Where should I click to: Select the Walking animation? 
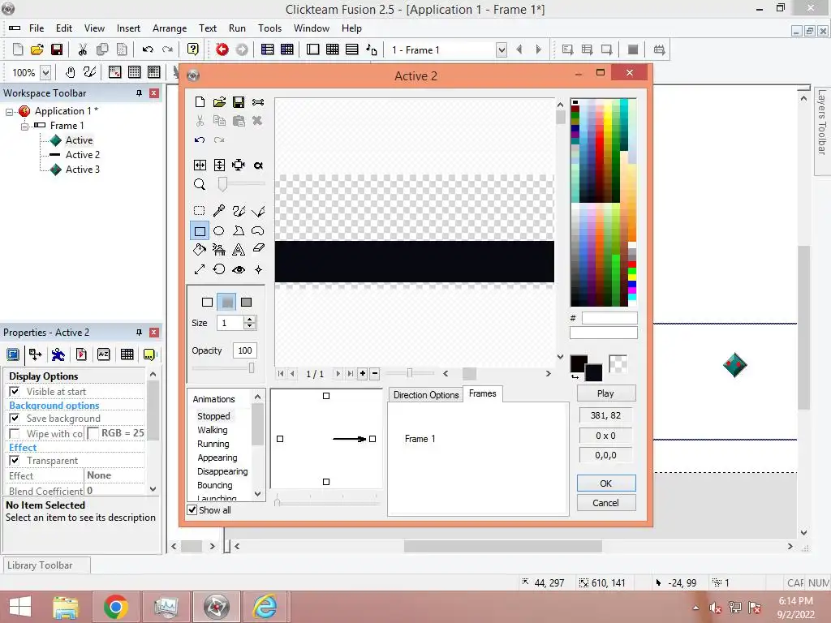click(213, 430)
